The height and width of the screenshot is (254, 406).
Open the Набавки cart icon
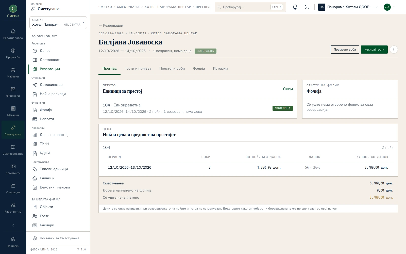pos(13,73)
